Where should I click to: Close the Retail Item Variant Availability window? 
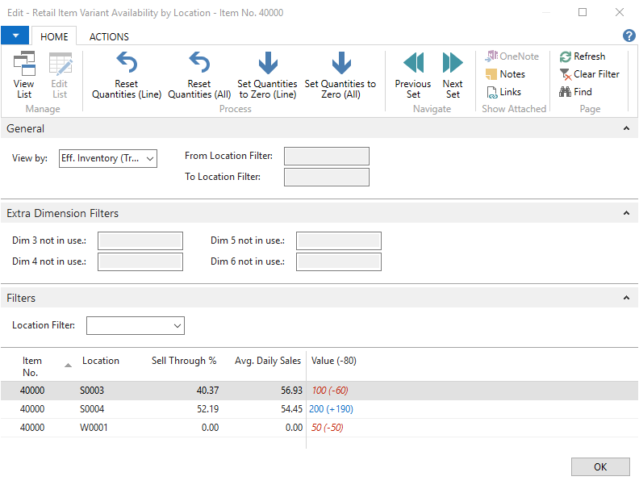pos(620,12)
